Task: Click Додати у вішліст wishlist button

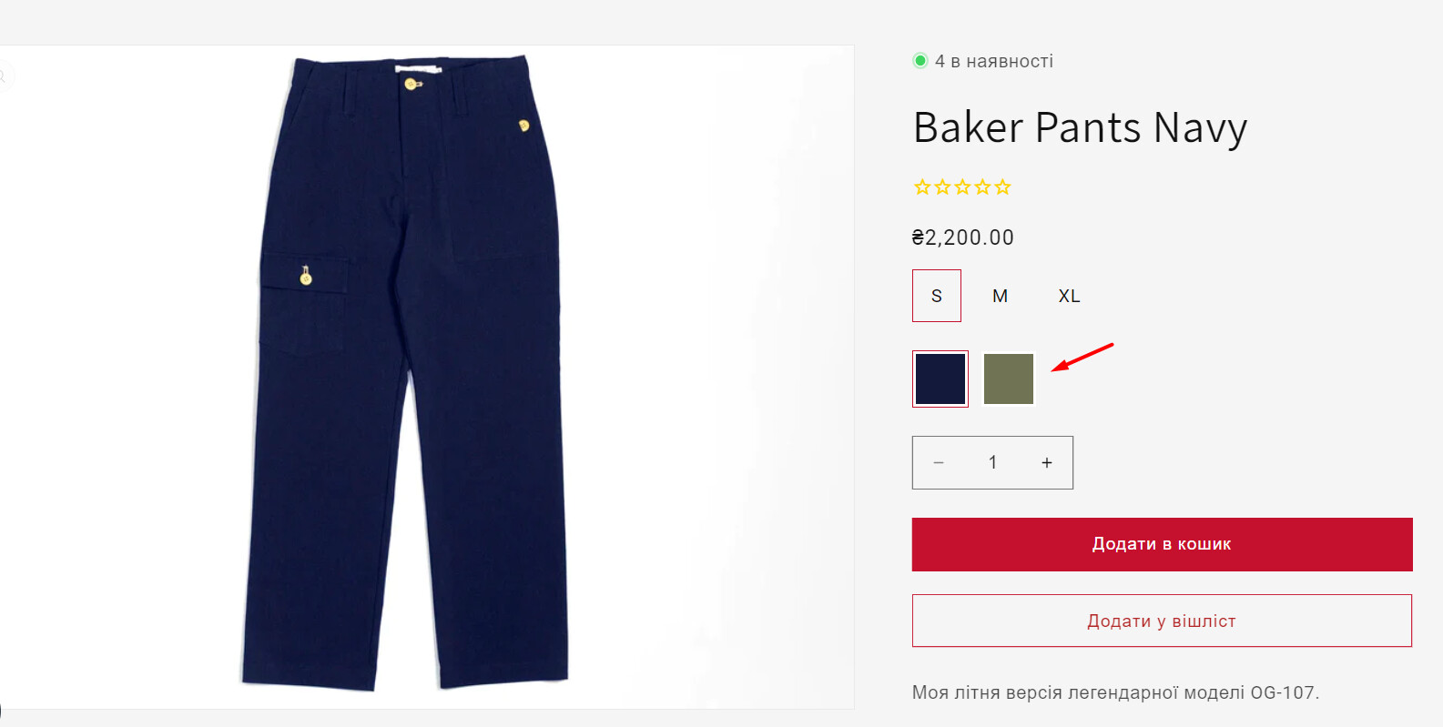Action: [1162, 621]
